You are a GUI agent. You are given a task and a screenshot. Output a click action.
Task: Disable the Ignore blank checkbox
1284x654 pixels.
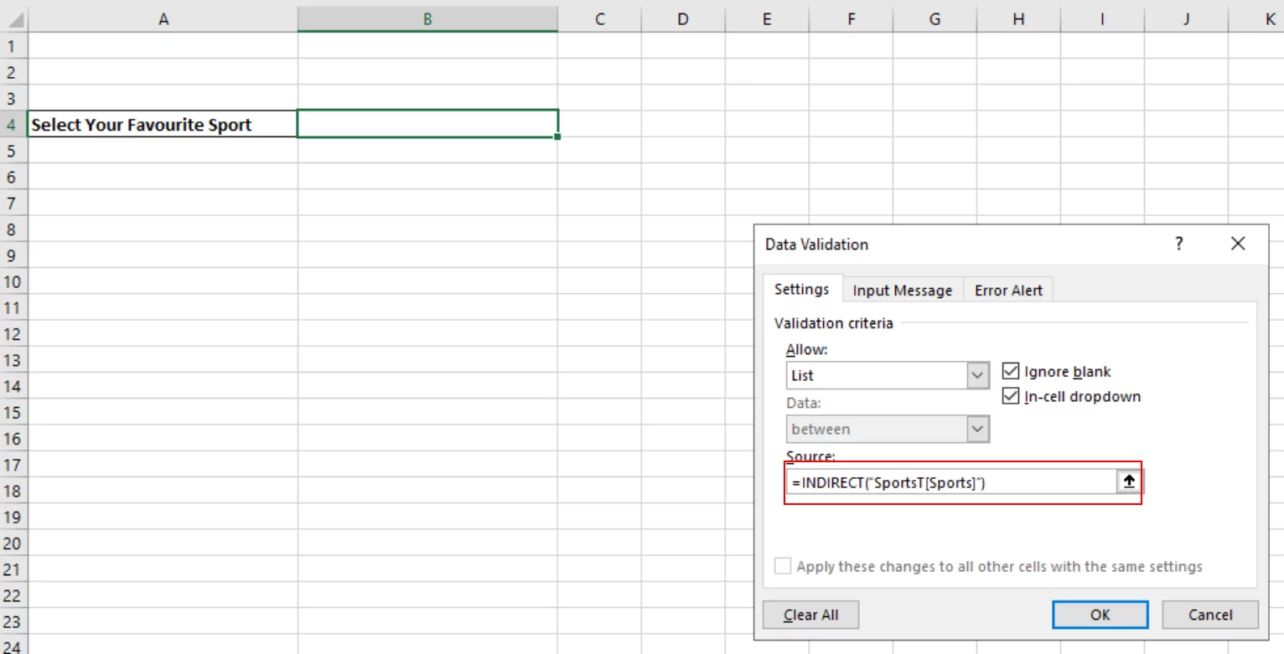pos(1010,371)
